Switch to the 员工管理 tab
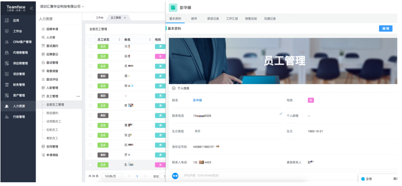Viewport: 402px width, 186px height. [115, 18]
